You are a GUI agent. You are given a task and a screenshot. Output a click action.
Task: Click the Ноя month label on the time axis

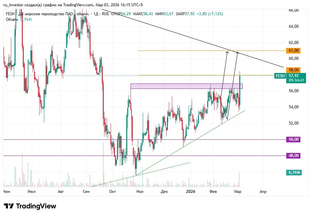[139, 192]
